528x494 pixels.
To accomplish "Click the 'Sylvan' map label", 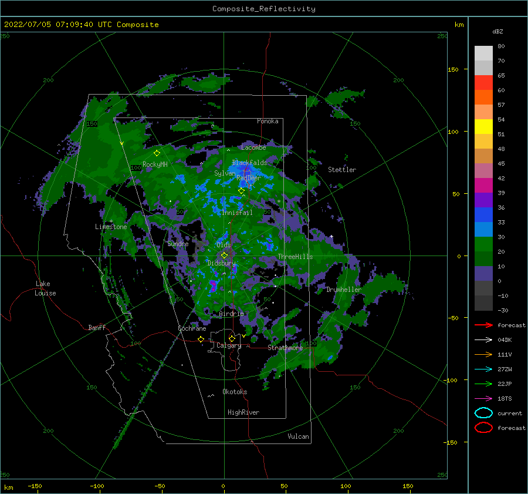I will tap(225, 173).
